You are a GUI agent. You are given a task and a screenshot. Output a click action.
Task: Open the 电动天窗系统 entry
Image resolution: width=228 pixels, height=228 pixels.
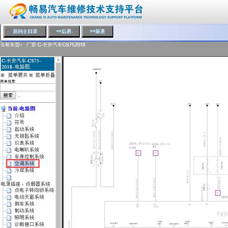click(x=29, y=197)
